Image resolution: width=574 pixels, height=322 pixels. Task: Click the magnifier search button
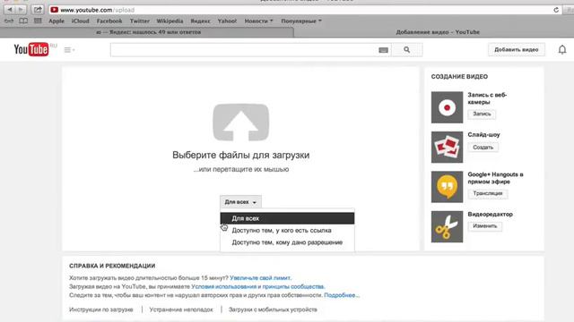point(406,50)
